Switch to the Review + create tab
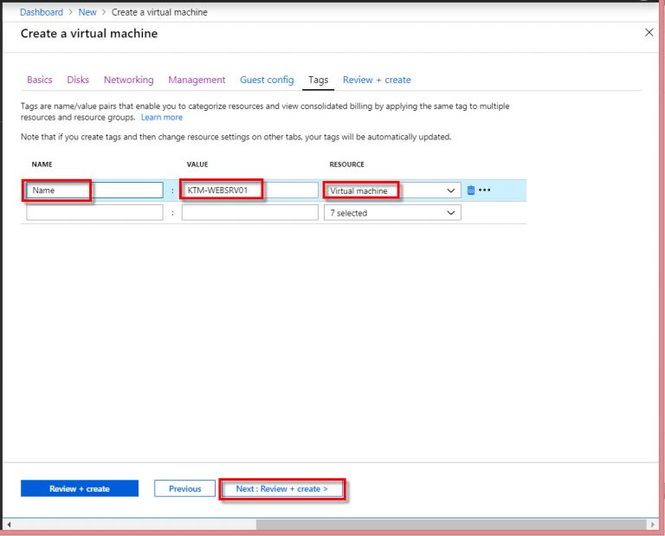This screenshot has height=536, width=665. click(377, 80)
